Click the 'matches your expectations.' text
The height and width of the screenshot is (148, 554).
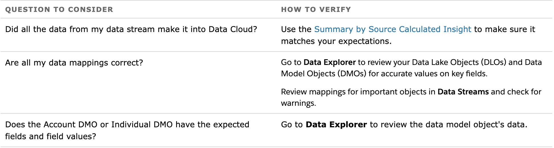pos(336,41)
